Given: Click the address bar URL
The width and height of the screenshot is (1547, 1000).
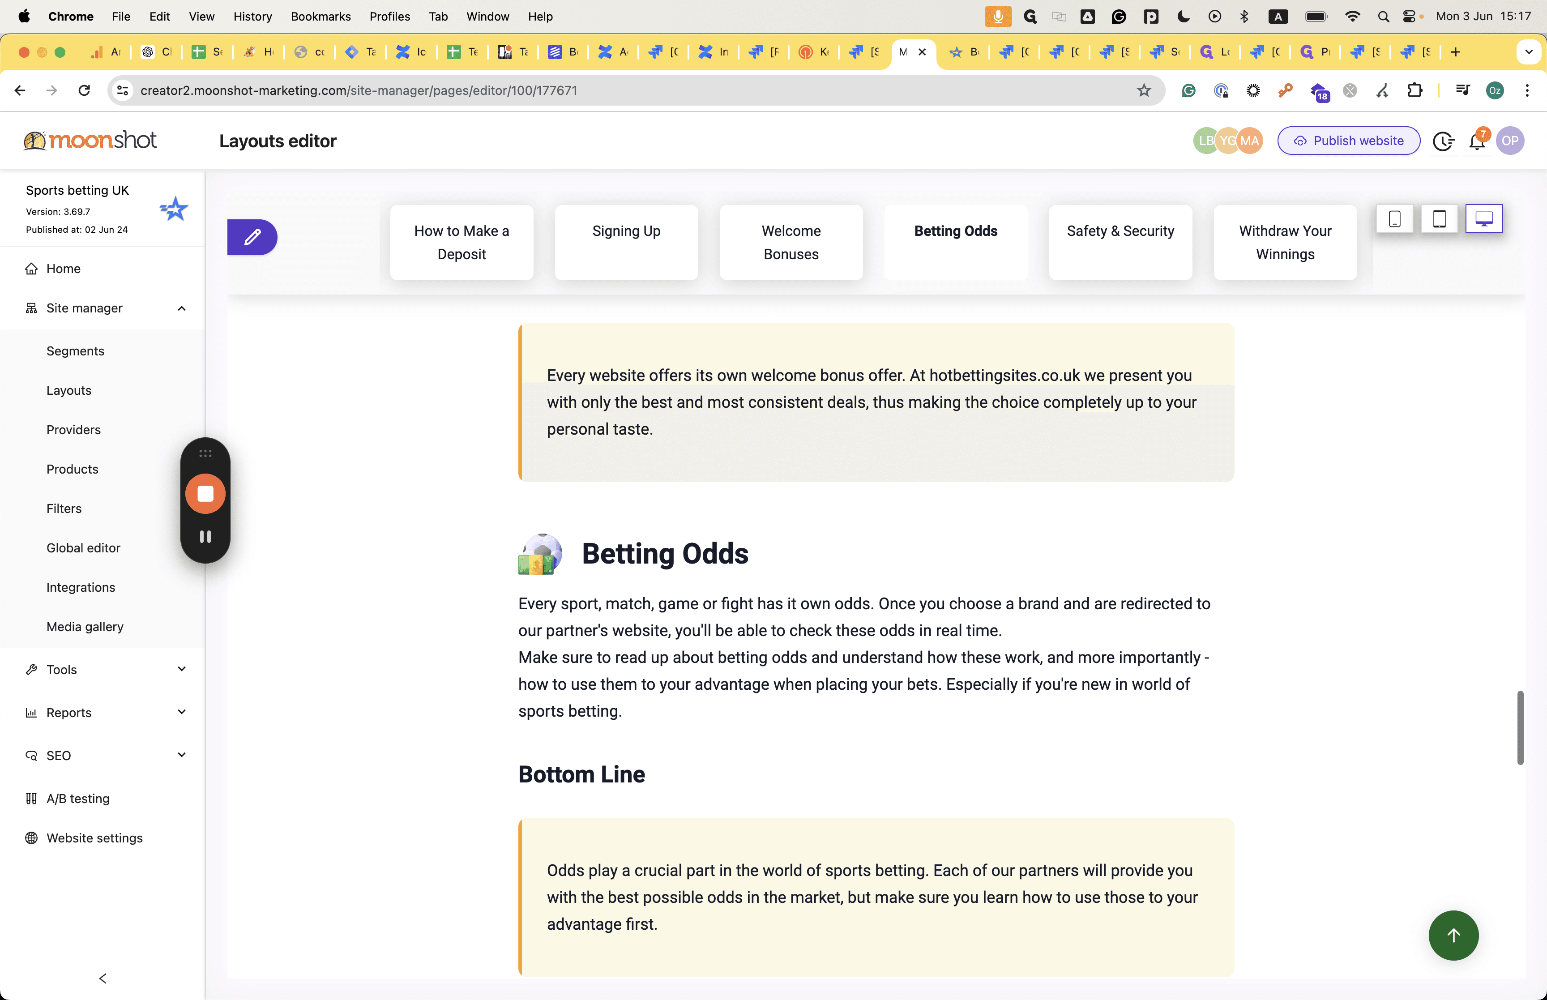Looking at the screenshot, I should pos(359,90).
